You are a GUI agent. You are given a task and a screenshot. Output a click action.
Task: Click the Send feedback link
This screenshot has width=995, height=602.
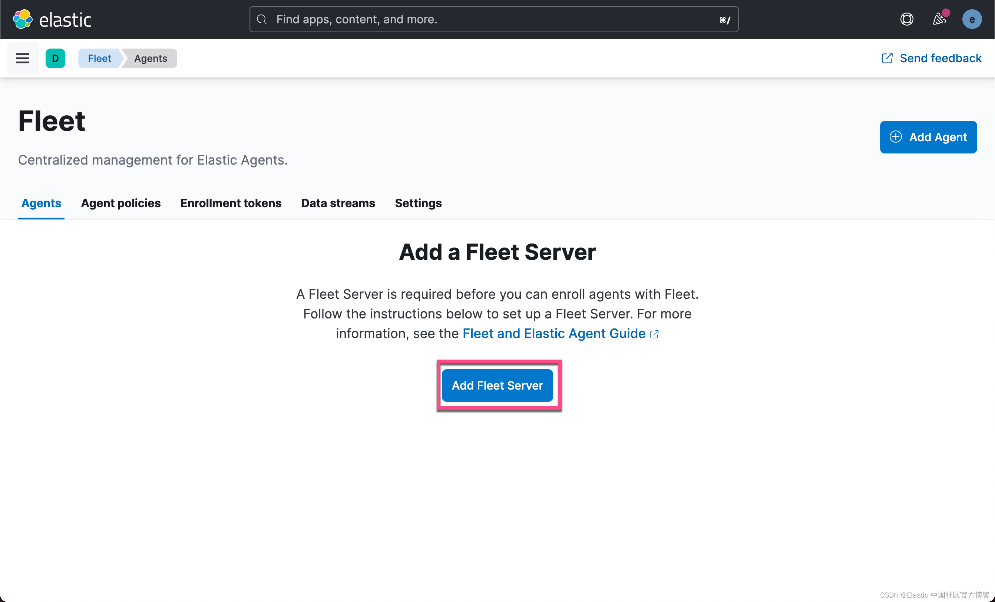point(940,58)
